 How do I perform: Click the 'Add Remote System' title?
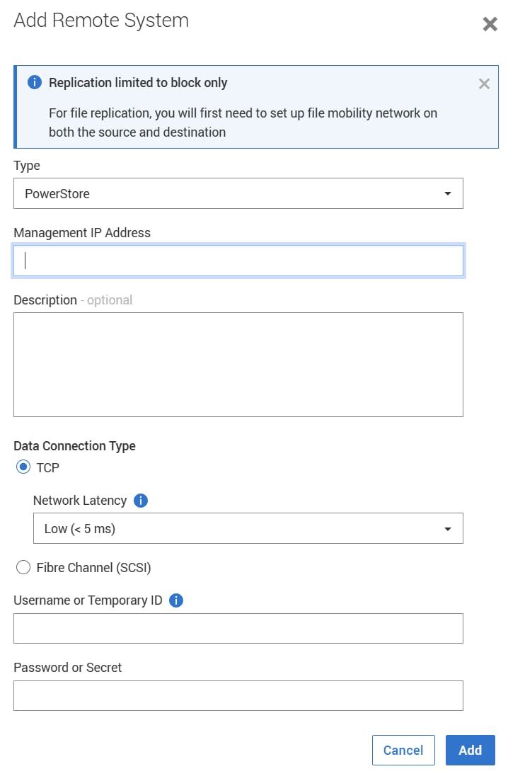101,21
